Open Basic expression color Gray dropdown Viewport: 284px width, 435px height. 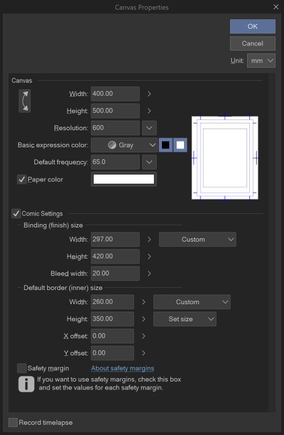point(124,145)
